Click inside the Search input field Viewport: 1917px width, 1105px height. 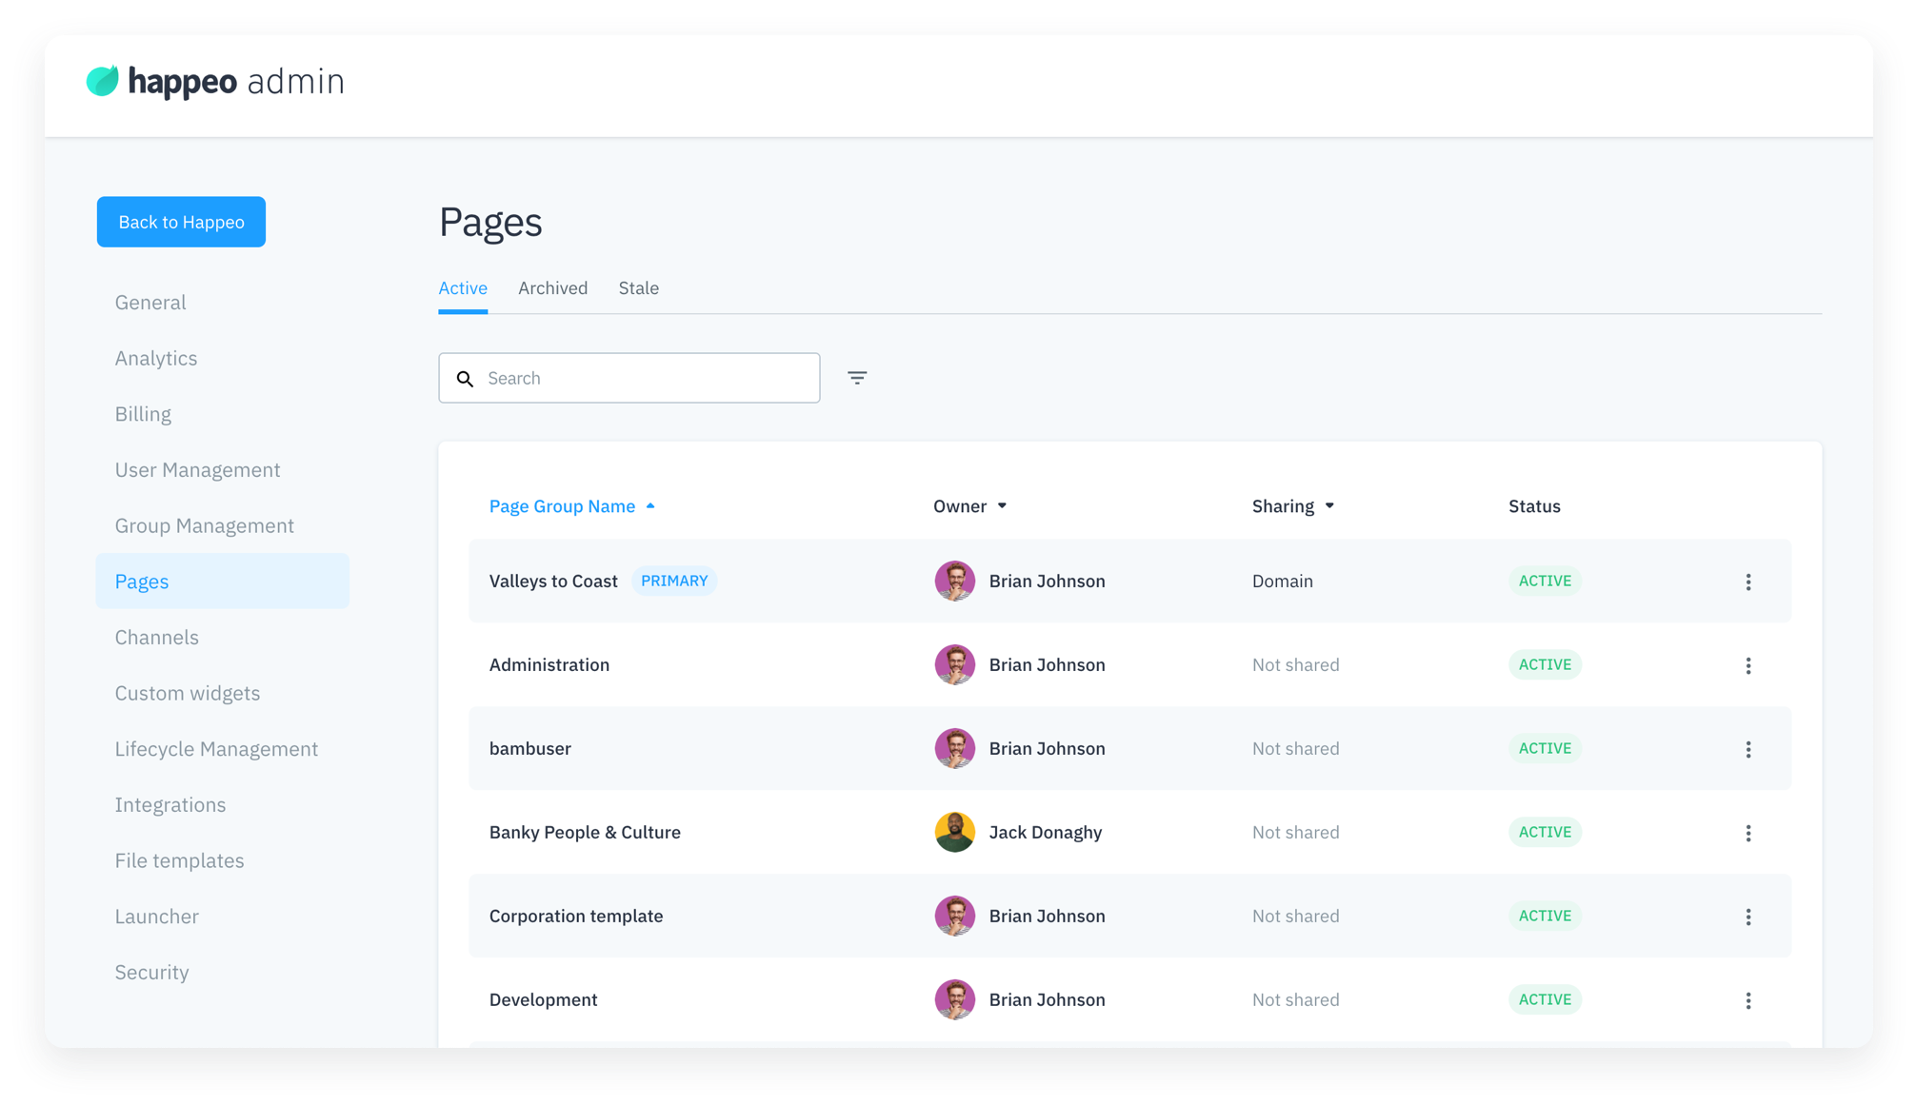pyautogui.click(x=629, y=378)
